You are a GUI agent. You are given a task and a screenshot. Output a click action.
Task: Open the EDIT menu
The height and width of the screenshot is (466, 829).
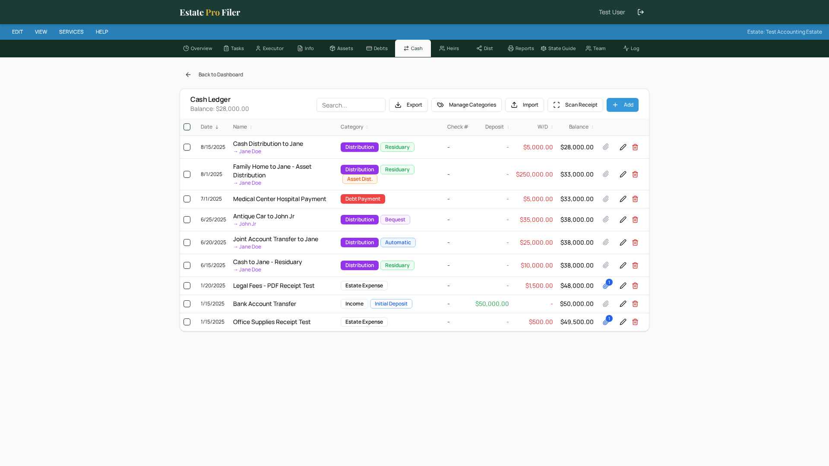point(18,32)
